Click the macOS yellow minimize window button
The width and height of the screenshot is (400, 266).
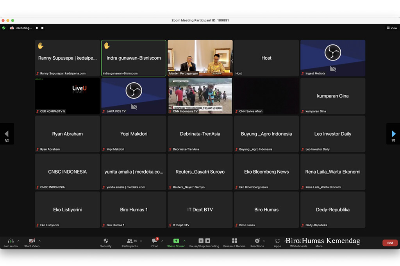tap(8, 20)
